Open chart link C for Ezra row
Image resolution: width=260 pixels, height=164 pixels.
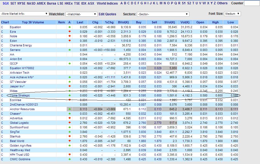pyautogui.click(x=2, y=32)
